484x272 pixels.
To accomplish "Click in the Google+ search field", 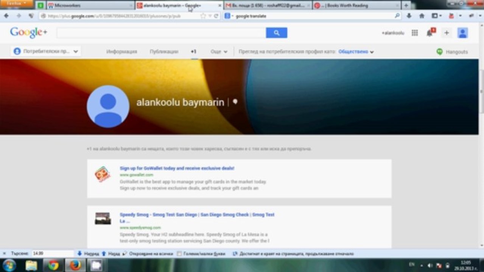I will (x=161, y=33).
